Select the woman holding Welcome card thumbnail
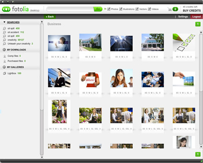 (90, 80)
